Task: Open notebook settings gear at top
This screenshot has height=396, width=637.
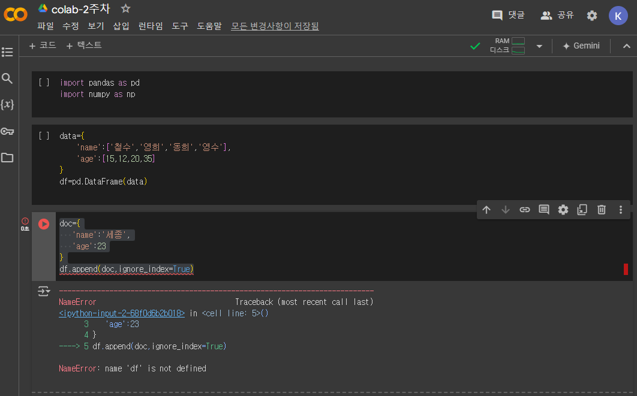Action: click(592, 16)
